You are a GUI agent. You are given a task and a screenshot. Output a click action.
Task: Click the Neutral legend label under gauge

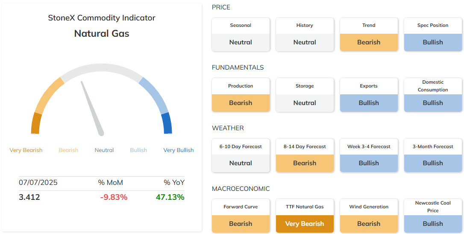(104, 150)
